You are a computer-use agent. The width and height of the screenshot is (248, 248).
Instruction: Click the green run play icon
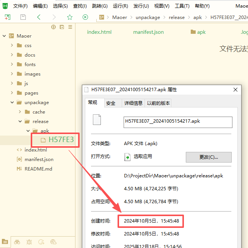pyautogui.click(x=85, y=17)
